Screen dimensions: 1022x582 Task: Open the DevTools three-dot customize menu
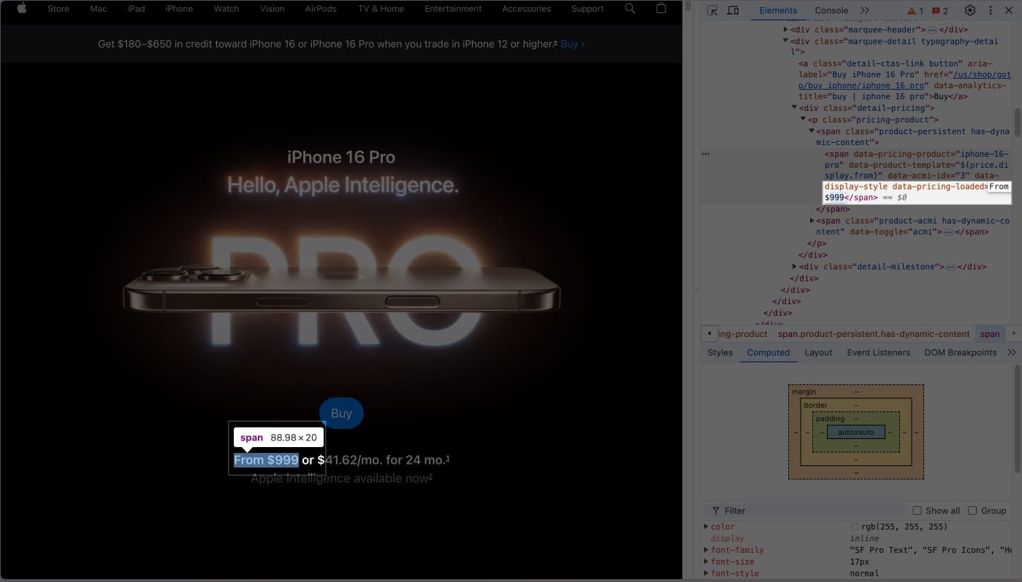[990, 10]
